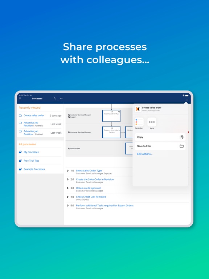Open the Reminders app icon in share sheet

(139, 122)
